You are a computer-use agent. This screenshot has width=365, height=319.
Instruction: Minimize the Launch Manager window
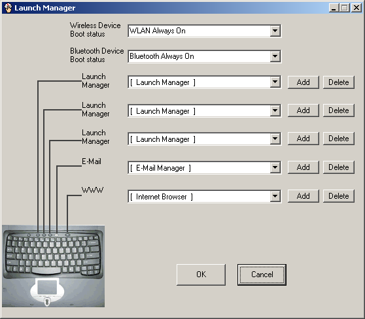coord(334,8)
